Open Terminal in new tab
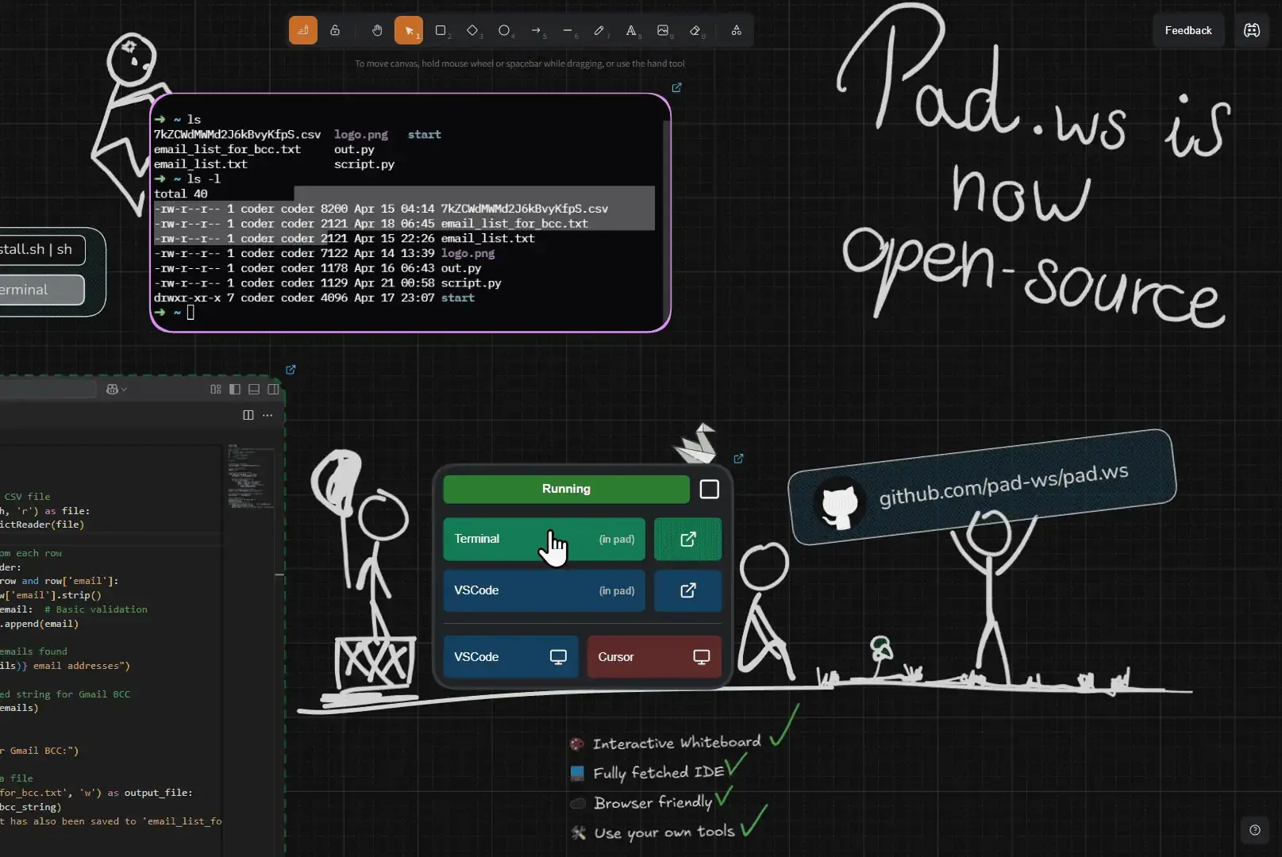This screenshot has width=1282, height=857. click(x=688, y=539)
